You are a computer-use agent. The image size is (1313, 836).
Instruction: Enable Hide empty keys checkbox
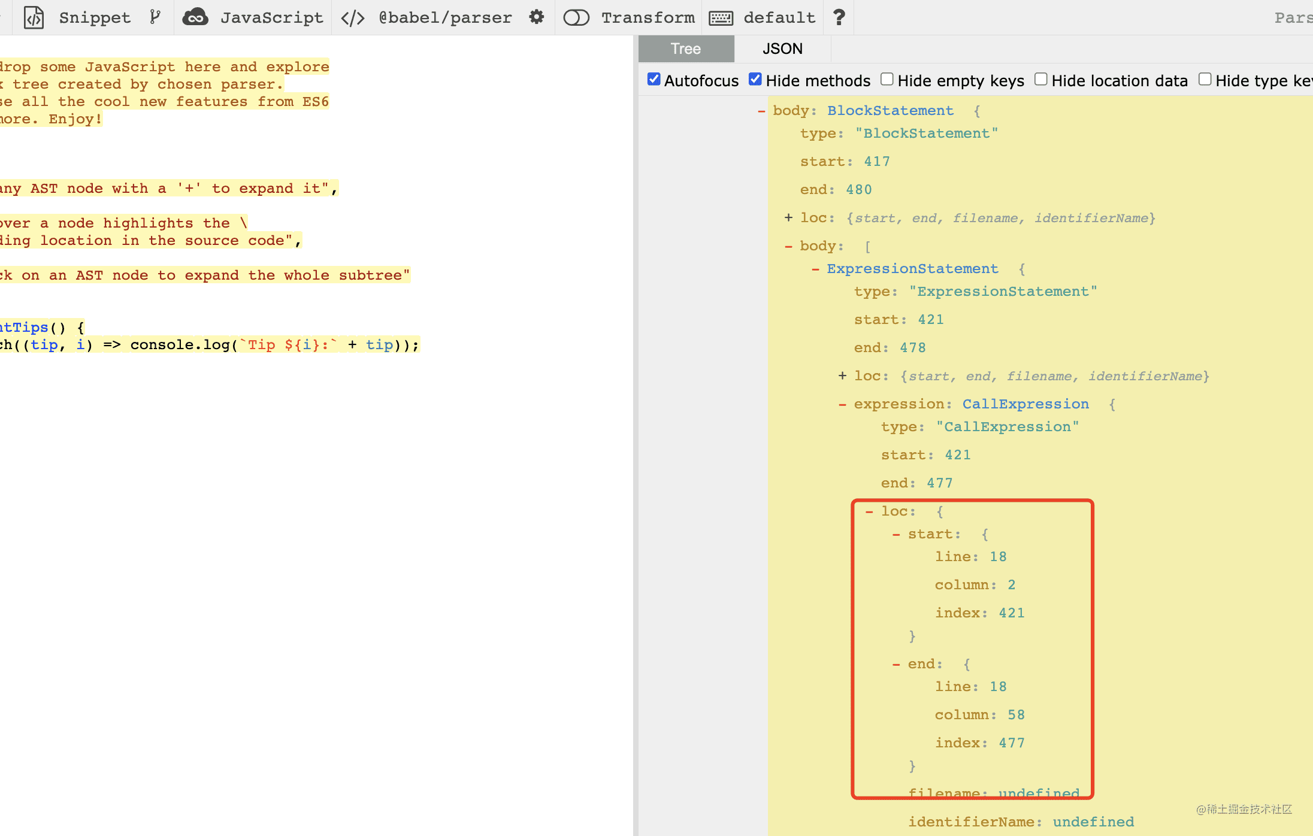tap(887, 80)
